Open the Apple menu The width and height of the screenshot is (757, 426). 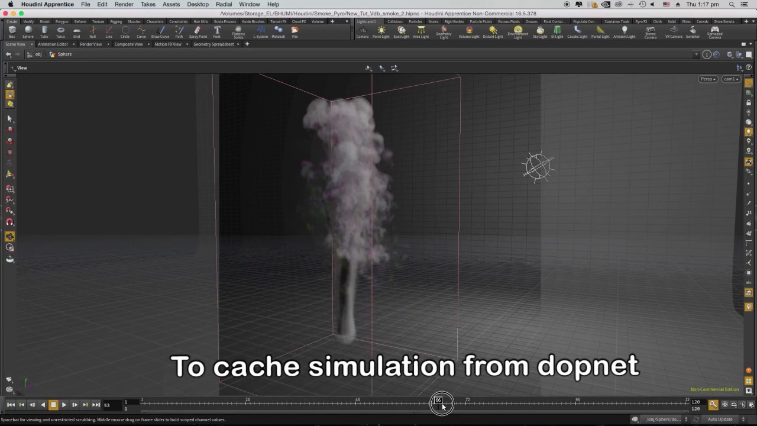(10, 4)
